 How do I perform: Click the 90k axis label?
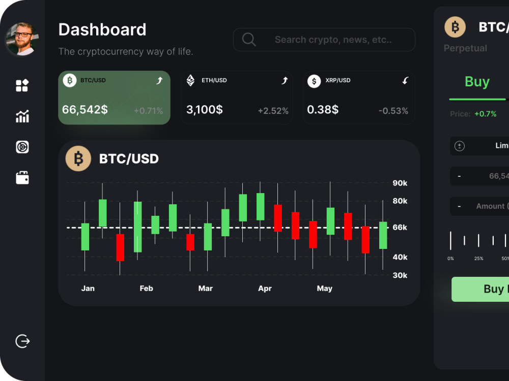(x=400, y=183)
